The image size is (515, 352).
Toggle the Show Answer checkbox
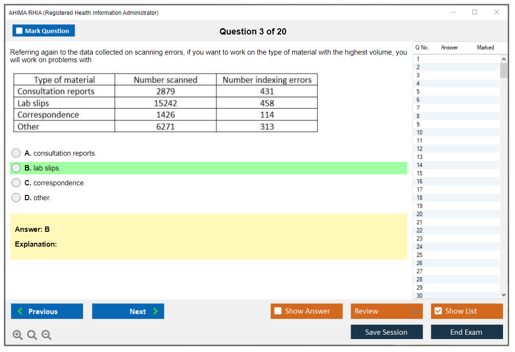(278, 311)
